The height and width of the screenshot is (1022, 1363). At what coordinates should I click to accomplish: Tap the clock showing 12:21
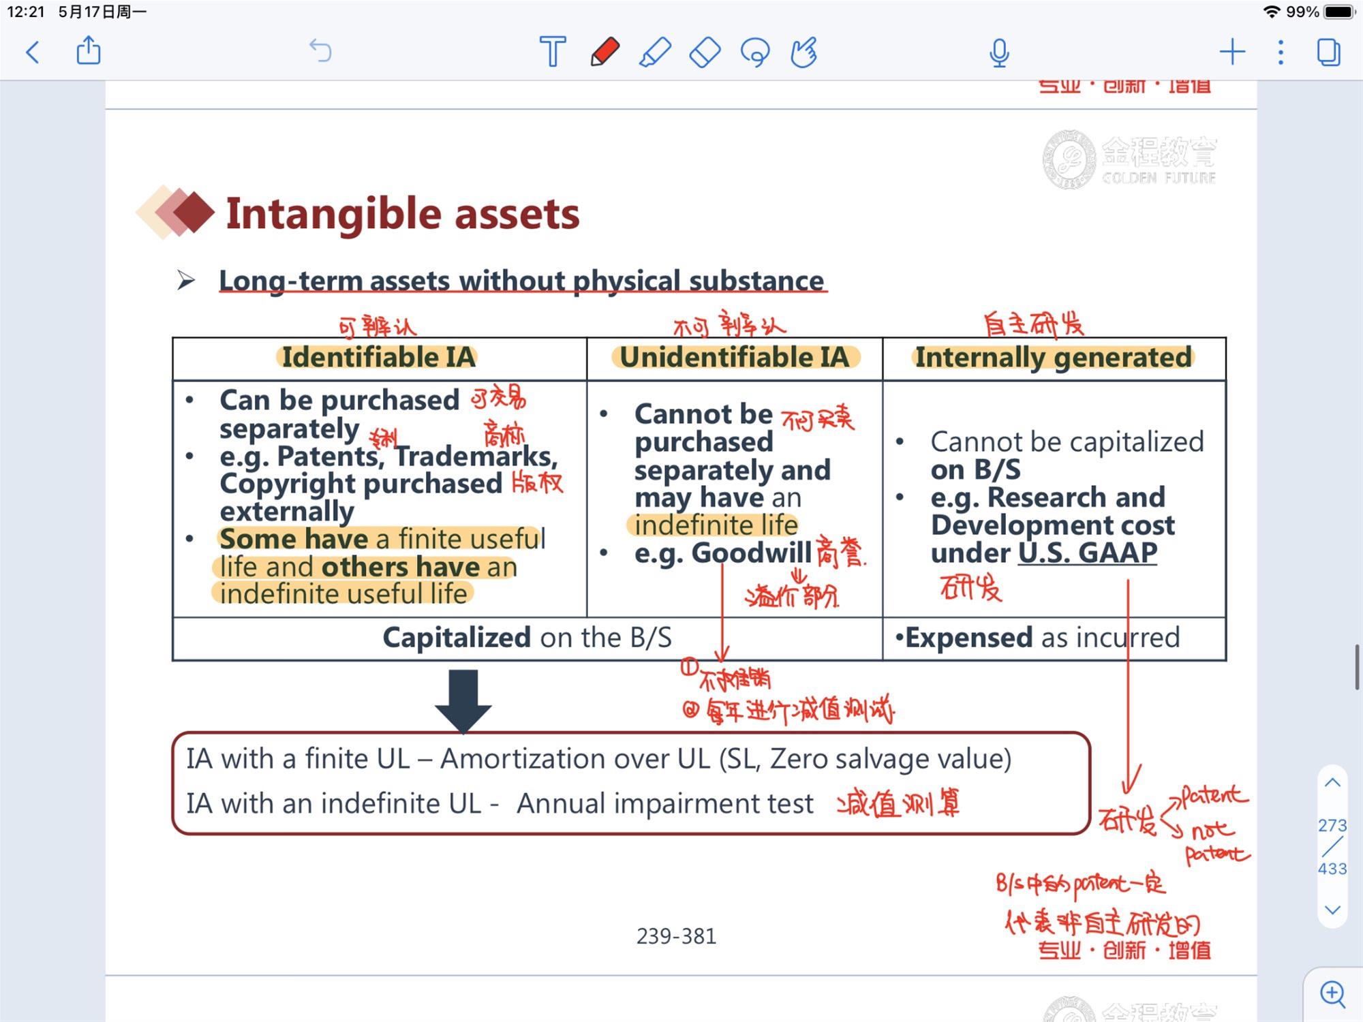(26, 12)
